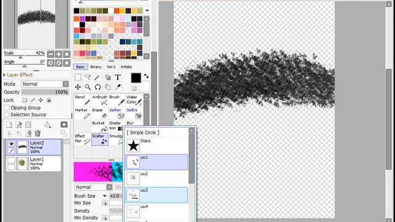Select the Rotate view tool
395x222 pixels.
click(x=98, y=87)
